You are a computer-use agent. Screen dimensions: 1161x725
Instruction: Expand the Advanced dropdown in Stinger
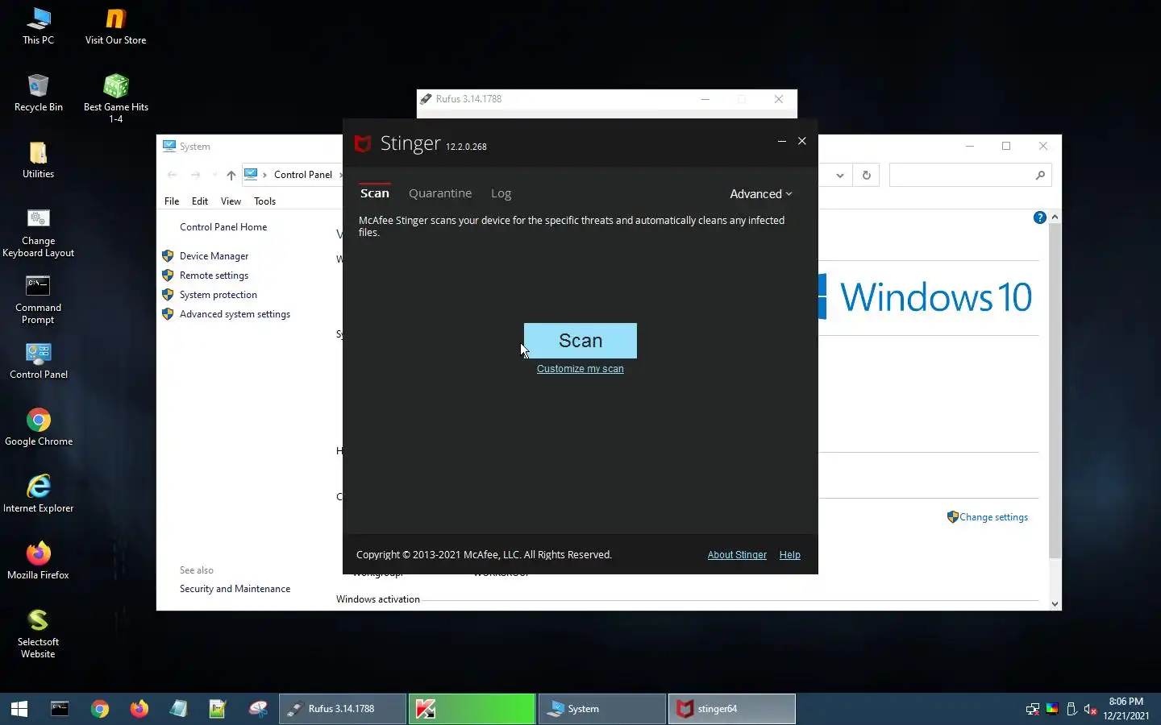(761, 194)
